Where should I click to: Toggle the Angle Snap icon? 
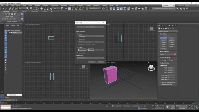(76, 9)
